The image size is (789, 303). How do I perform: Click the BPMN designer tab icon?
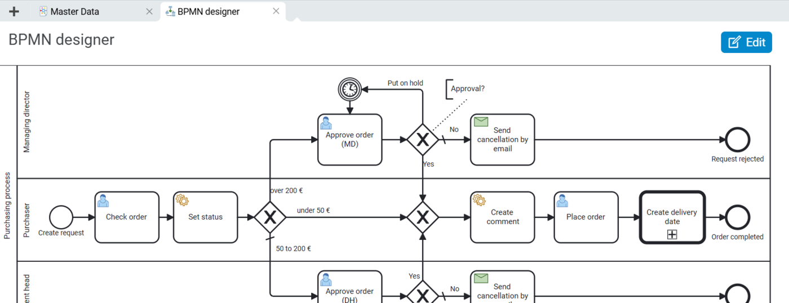pos(170,11)
